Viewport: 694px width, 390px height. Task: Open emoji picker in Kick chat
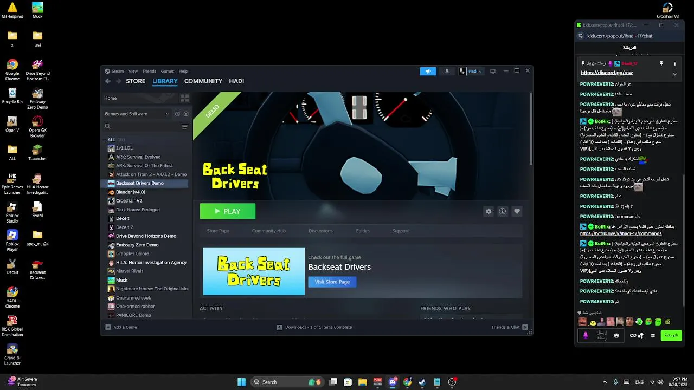click(616, 336)
